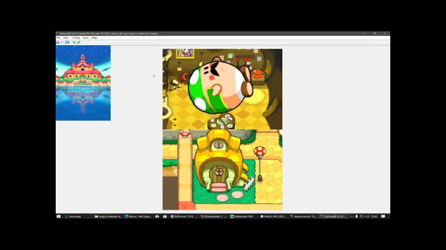The height and width of the screenshot is (250, 446).
Task: Switch to the WinOS PRO taskbar window
Action: [274, 216]
